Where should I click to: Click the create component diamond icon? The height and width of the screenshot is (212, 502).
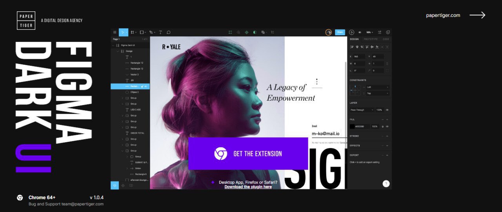247,32
